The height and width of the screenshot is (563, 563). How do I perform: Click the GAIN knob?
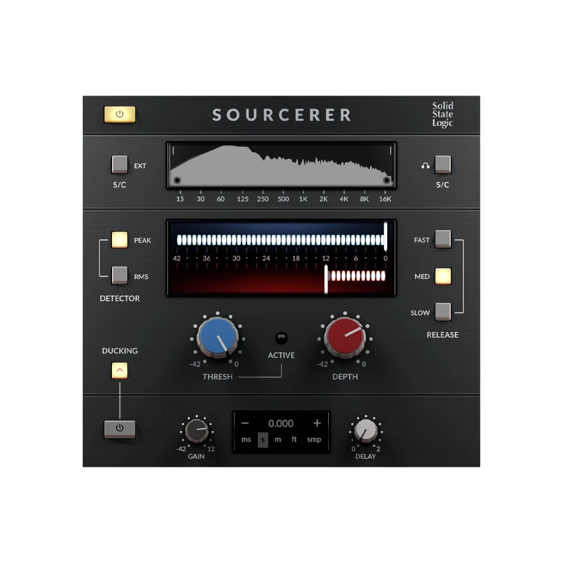196,431
